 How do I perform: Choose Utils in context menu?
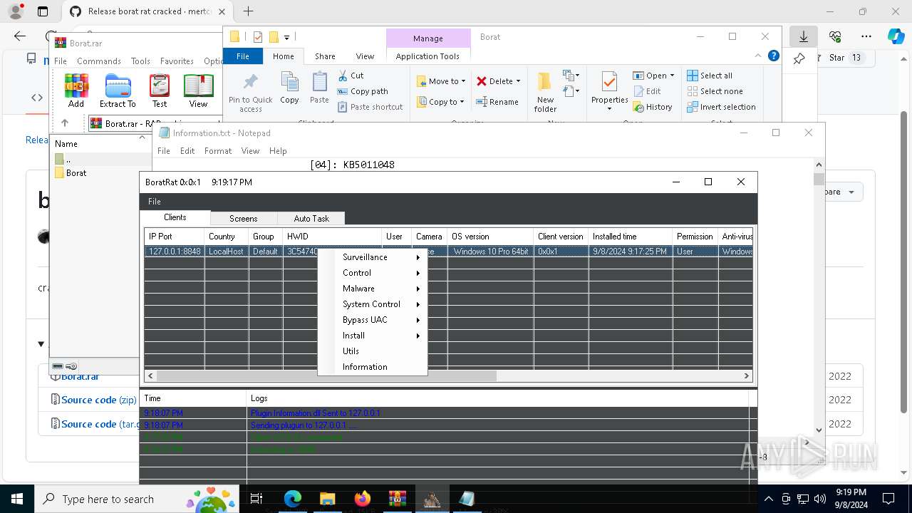[x=373, y=351]
